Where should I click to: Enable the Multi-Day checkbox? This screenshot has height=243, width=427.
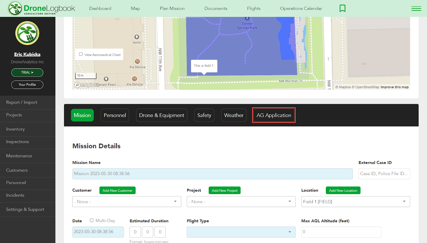point(92,220)
